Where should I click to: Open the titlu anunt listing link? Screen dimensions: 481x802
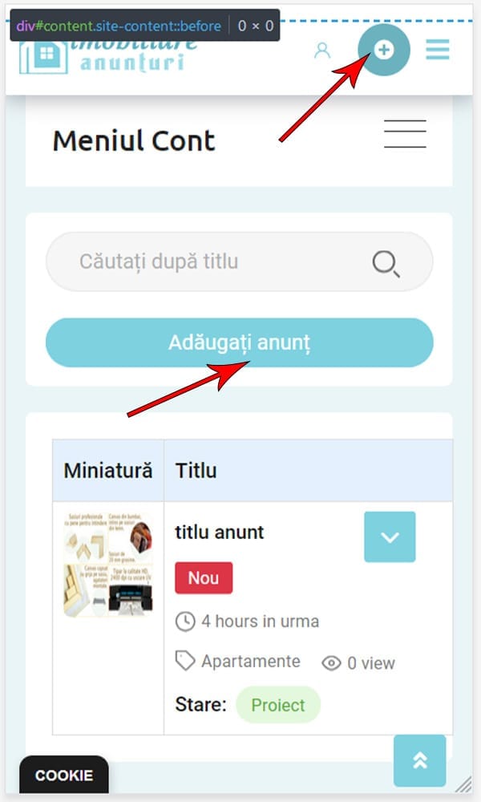220,533
